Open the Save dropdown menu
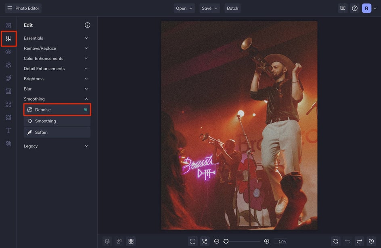381x248 pixels. coord(209,8)
